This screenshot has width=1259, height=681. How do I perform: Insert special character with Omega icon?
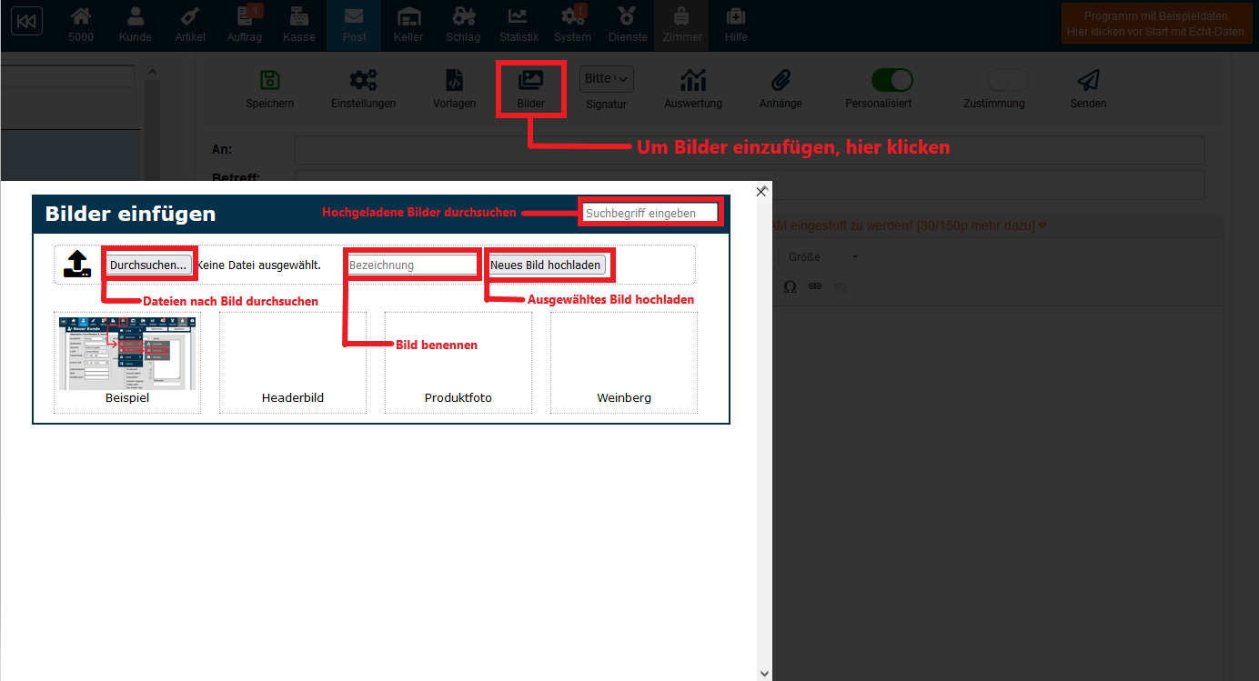tap(790, 286)
